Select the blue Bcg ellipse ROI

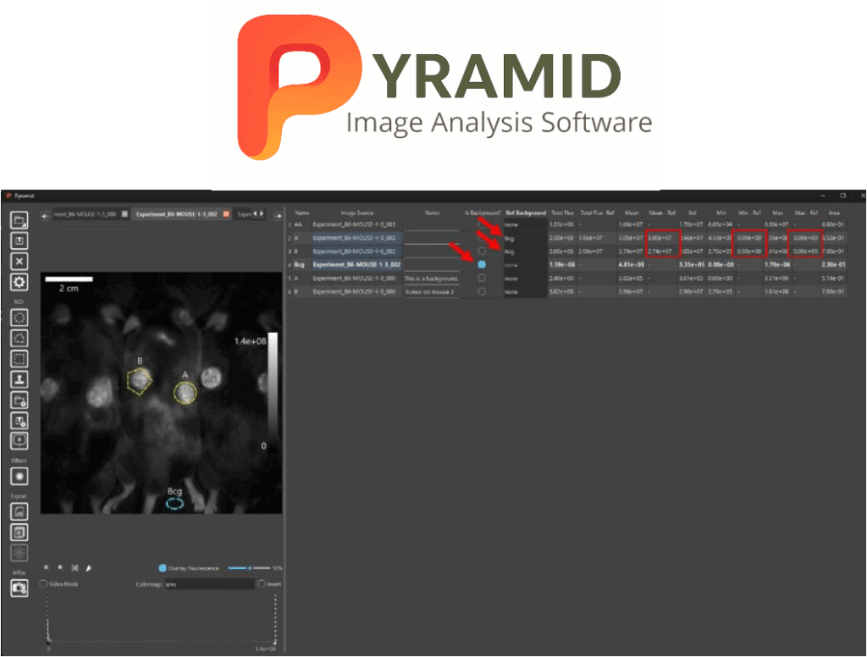click(174, 503)
